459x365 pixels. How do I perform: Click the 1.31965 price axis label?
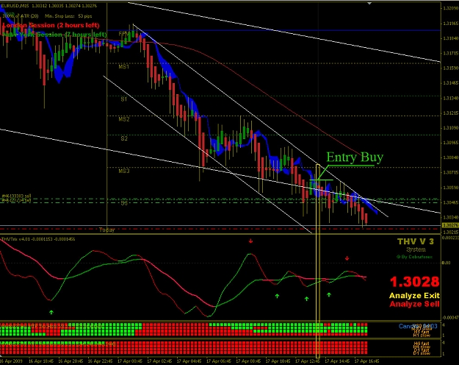(x=450, y=23)
